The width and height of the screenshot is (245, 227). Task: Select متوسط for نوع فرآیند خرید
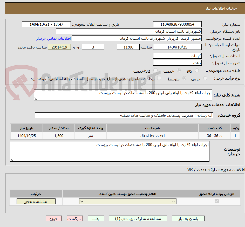pyautogui.click(x=185, y=79)
